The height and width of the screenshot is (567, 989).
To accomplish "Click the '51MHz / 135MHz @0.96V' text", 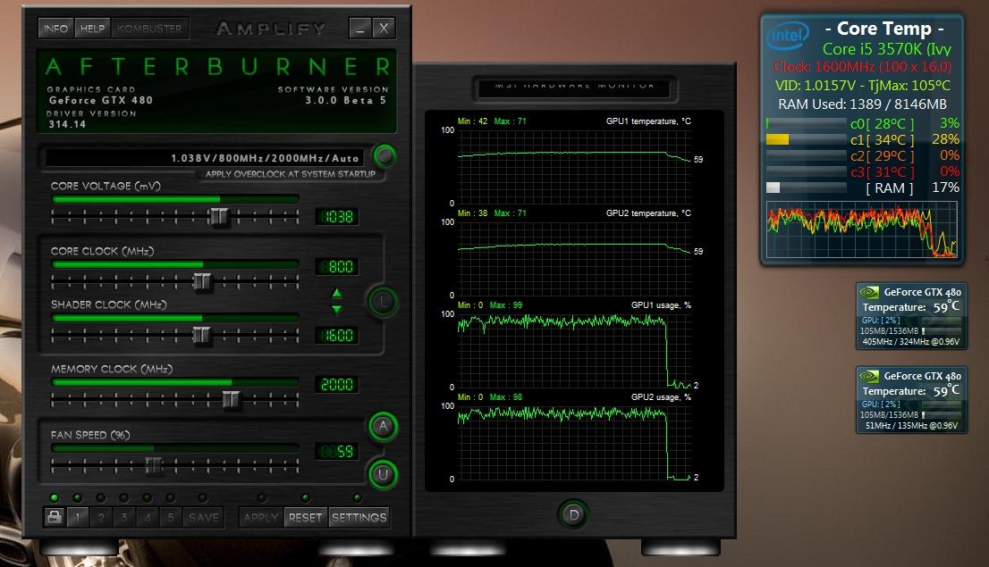I will coord(911,425).
